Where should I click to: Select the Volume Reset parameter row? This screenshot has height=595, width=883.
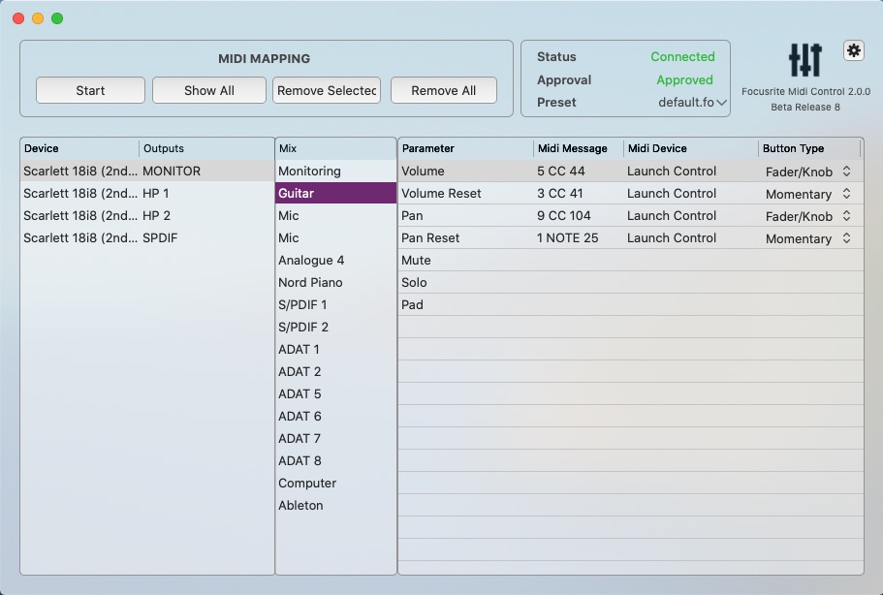(x=631, y=193)
